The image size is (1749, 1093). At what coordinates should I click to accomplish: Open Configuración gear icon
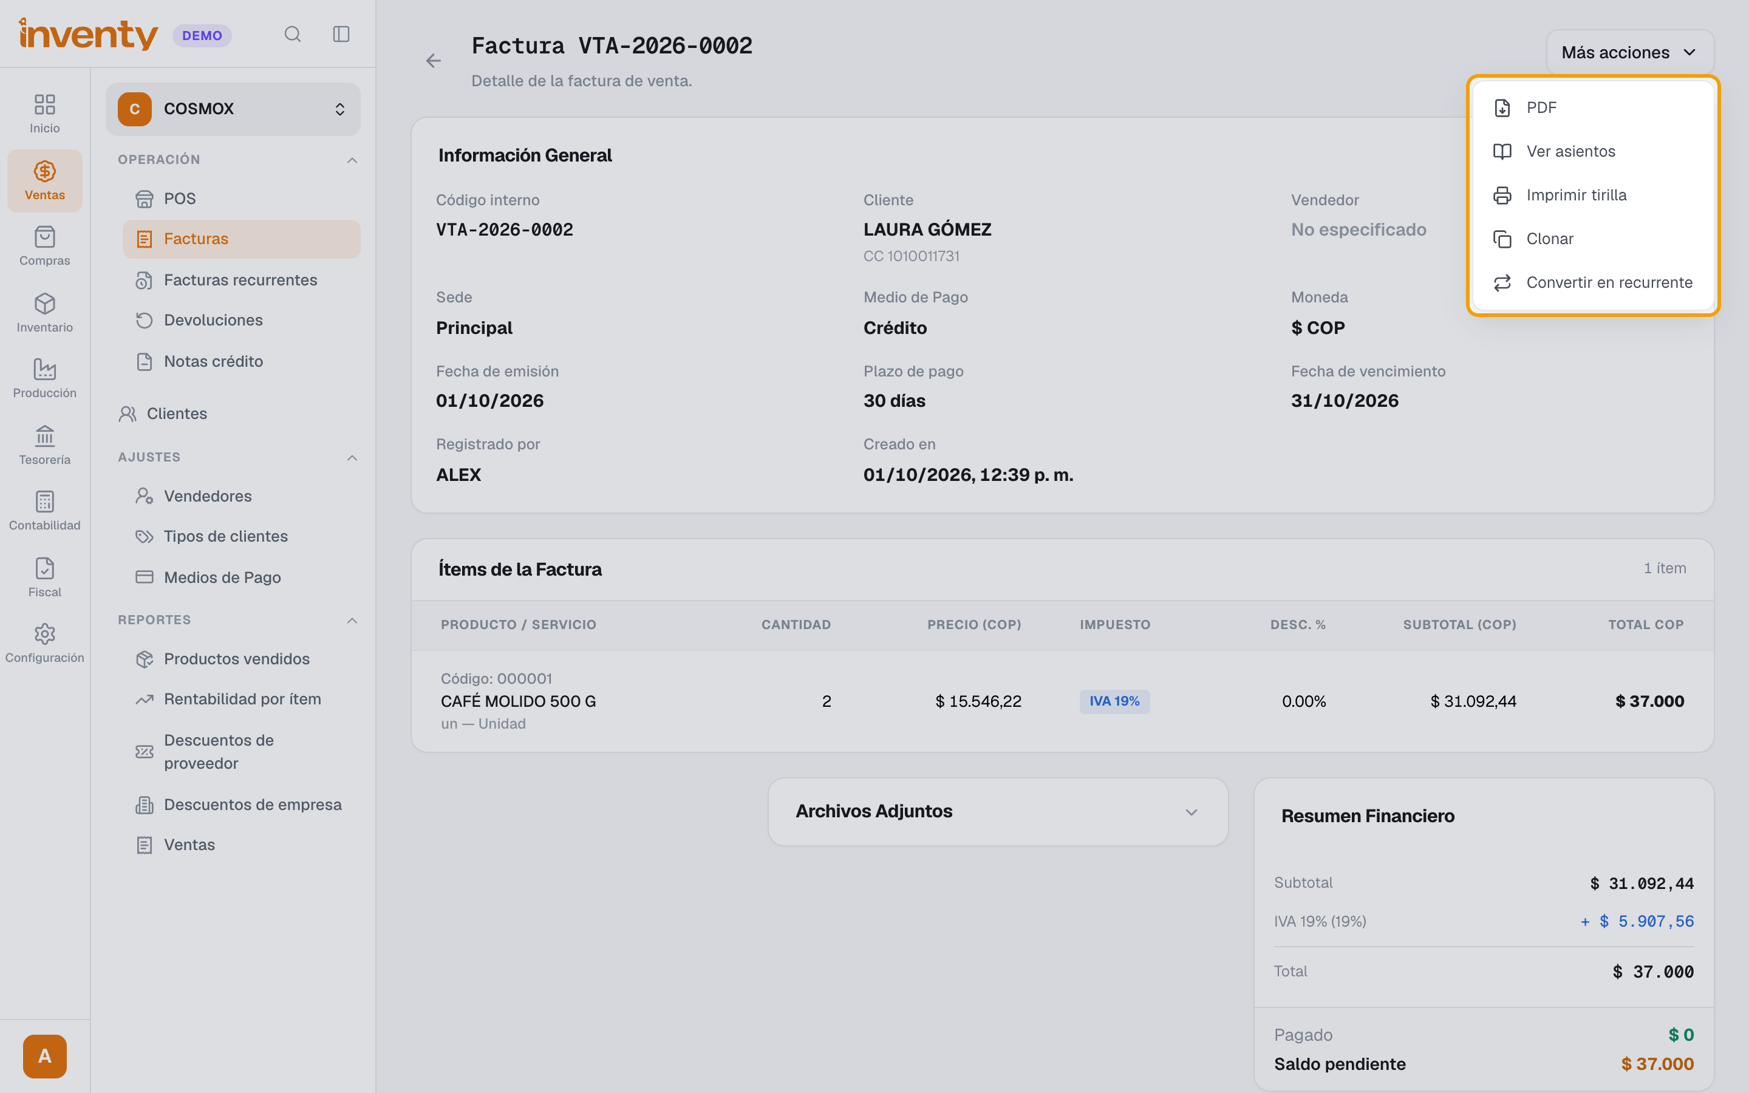pos(45,642)
